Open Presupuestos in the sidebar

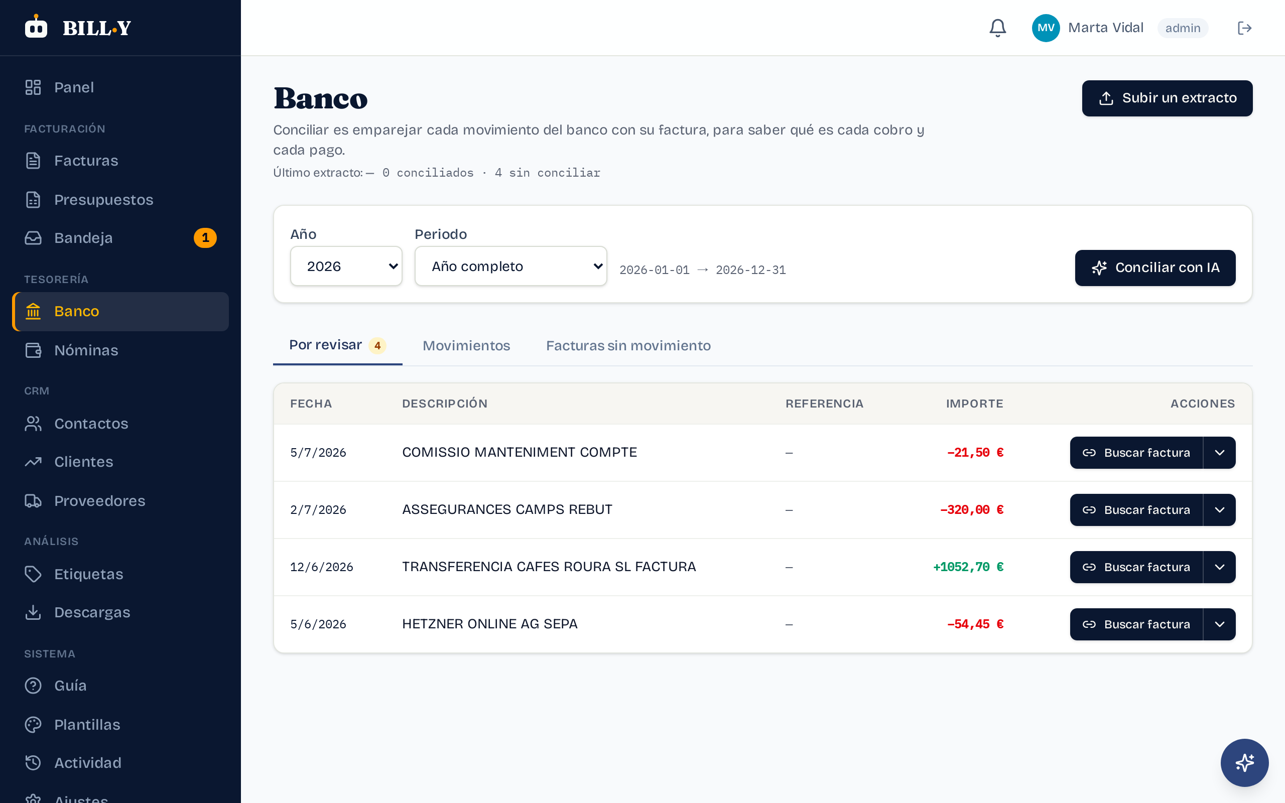[x=120, y=200]
